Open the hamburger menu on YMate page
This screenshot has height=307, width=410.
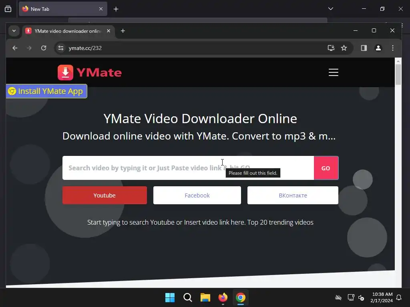coord(334,72)
